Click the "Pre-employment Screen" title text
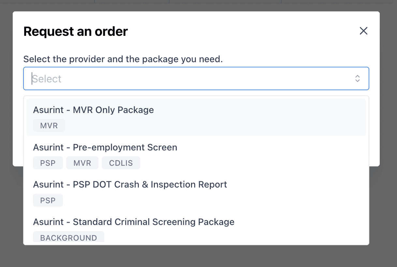 pyautogui.click(x=125, y=148)
